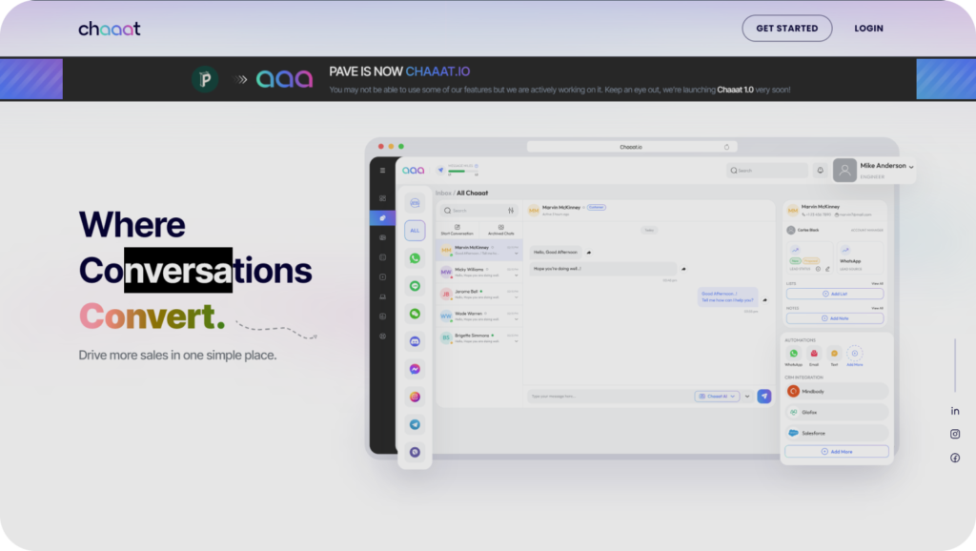Open the Mindbody CRM integration
The width and height of the screenshot is (976, 551).
(x=837, y=391)
